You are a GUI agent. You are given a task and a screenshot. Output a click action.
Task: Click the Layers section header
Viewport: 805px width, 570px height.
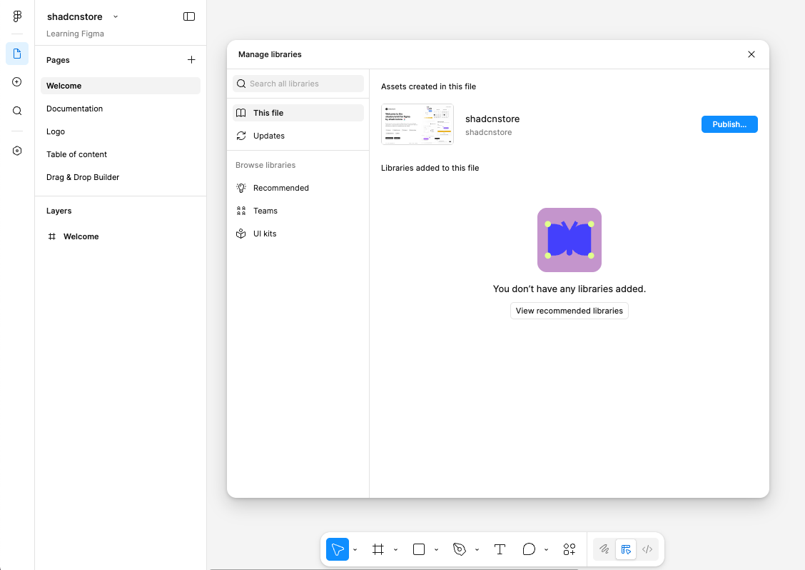tap(59, 211)
